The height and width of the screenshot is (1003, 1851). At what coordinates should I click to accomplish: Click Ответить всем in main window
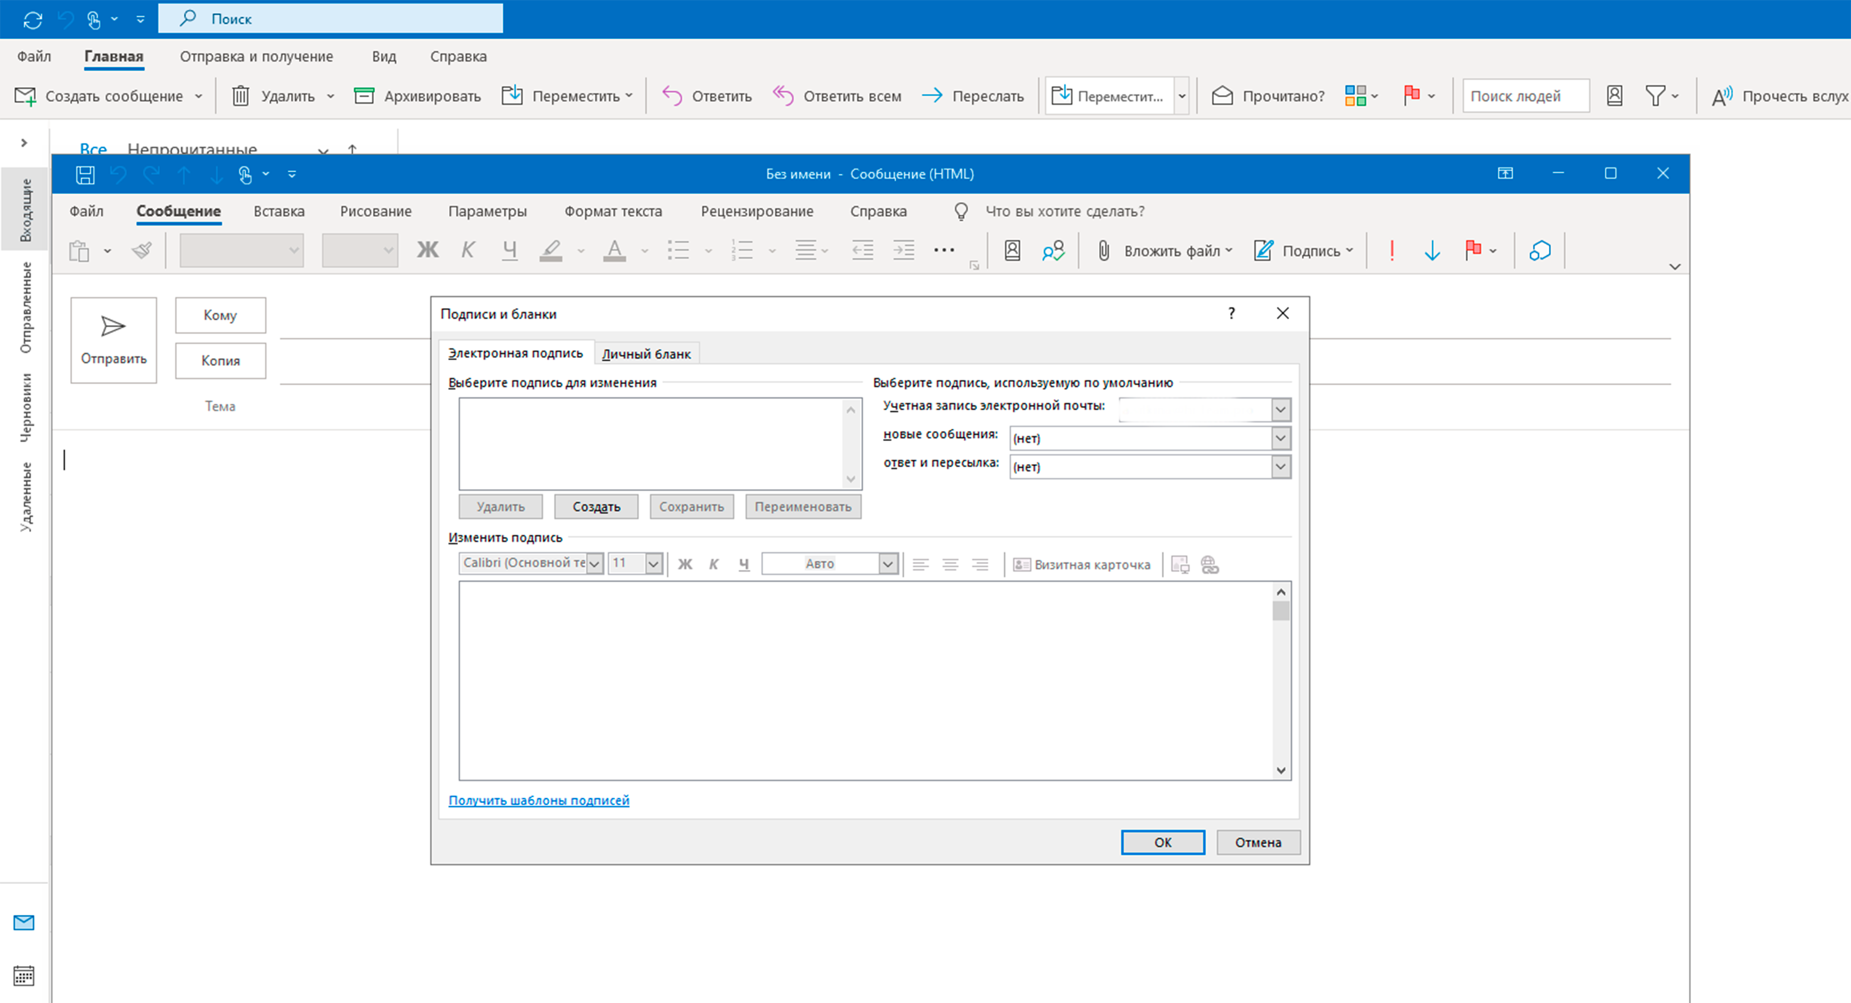coord(836,96)
